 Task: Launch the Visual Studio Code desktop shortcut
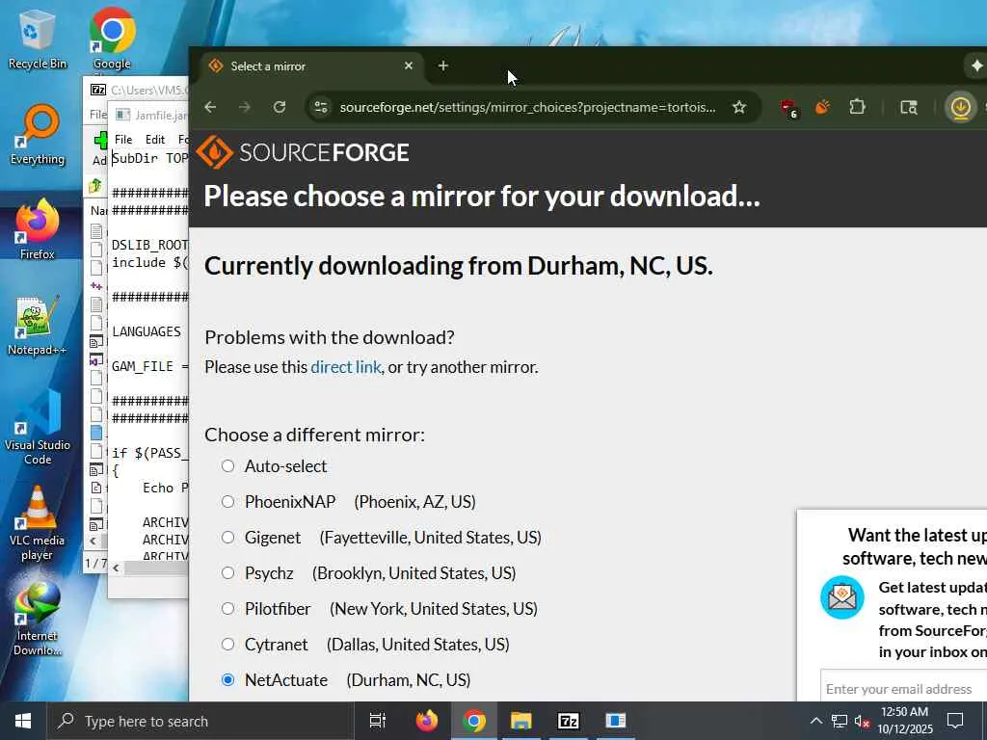(38, 428)
